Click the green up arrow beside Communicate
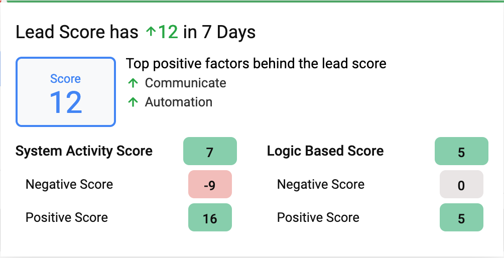Screen dimensions: 504x258 click(x=133, y=83)
